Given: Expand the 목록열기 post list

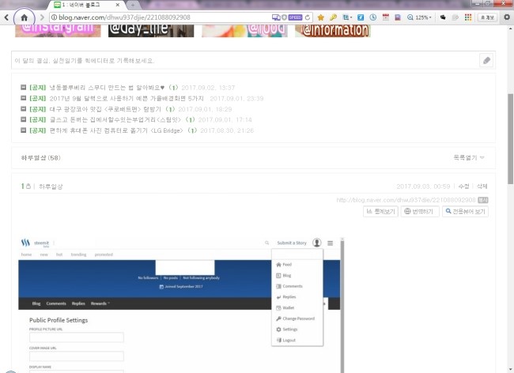Looking at the screenshot, I should pos(469,158).
